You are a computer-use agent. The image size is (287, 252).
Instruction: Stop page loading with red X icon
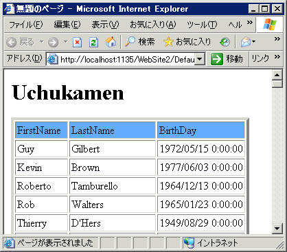click(78, 43)
